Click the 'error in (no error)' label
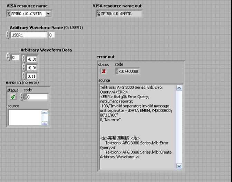 click(x=22, y=82)
